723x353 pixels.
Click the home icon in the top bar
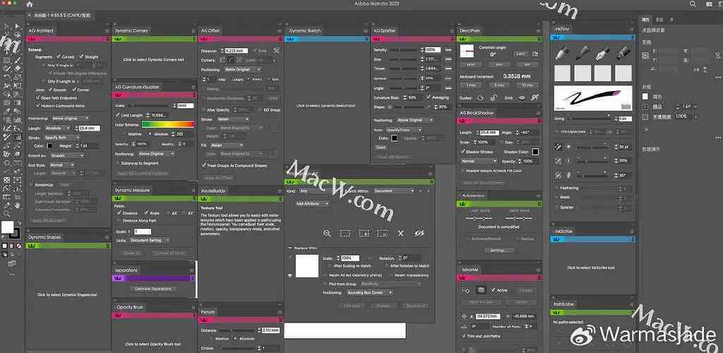coord(30,4)
